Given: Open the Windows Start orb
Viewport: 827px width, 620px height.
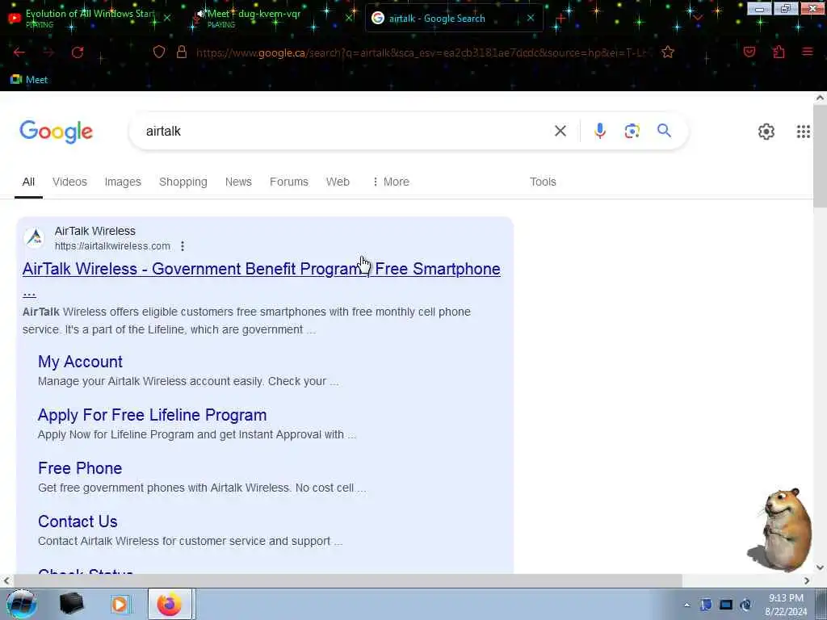Looking at the screenshot, I should coord(21,604).
